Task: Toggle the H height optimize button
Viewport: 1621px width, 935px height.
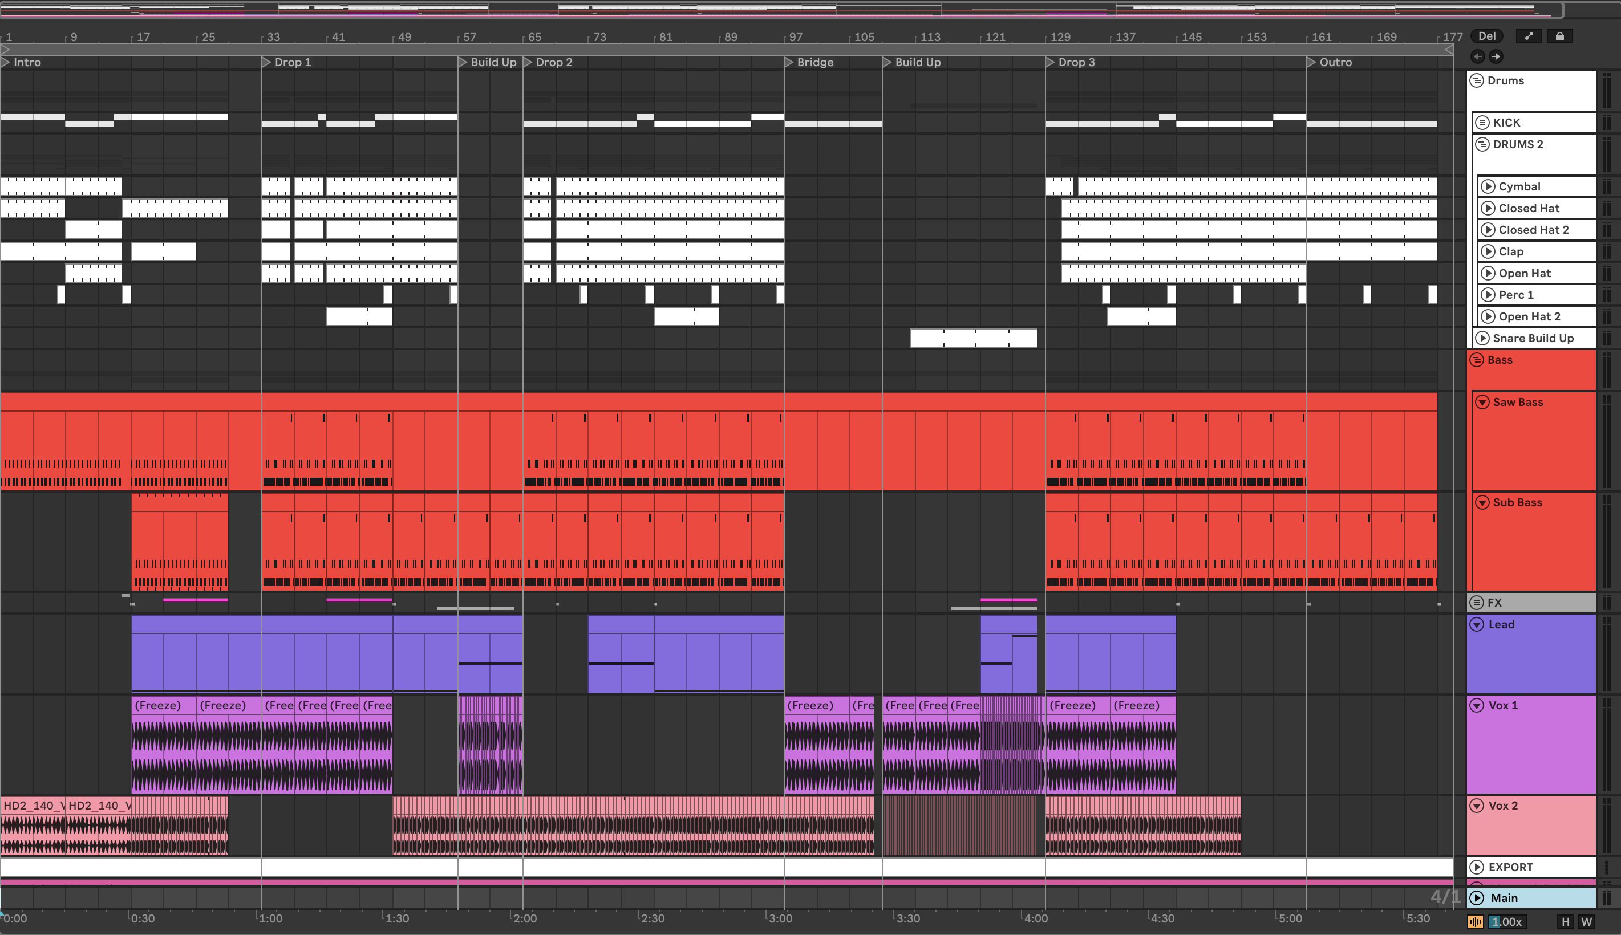Action: 1565,922
